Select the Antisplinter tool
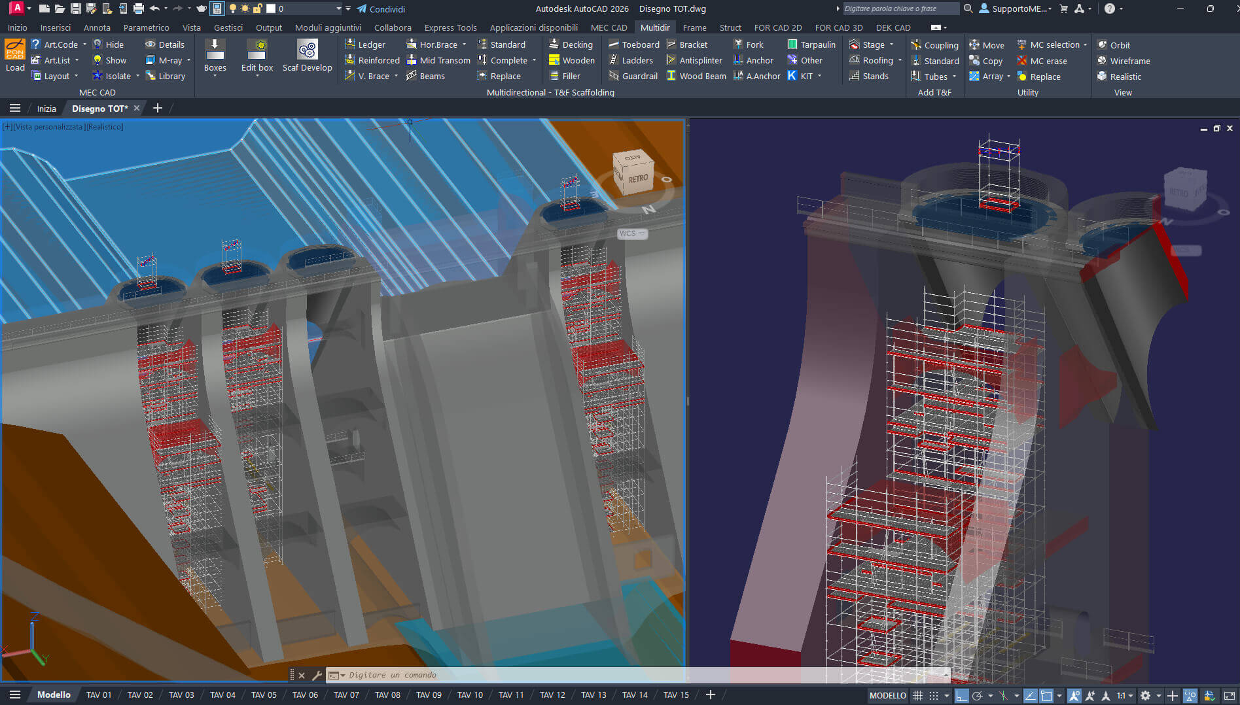This screenshot has width=1240, height=705. click(x=694, y=60)
